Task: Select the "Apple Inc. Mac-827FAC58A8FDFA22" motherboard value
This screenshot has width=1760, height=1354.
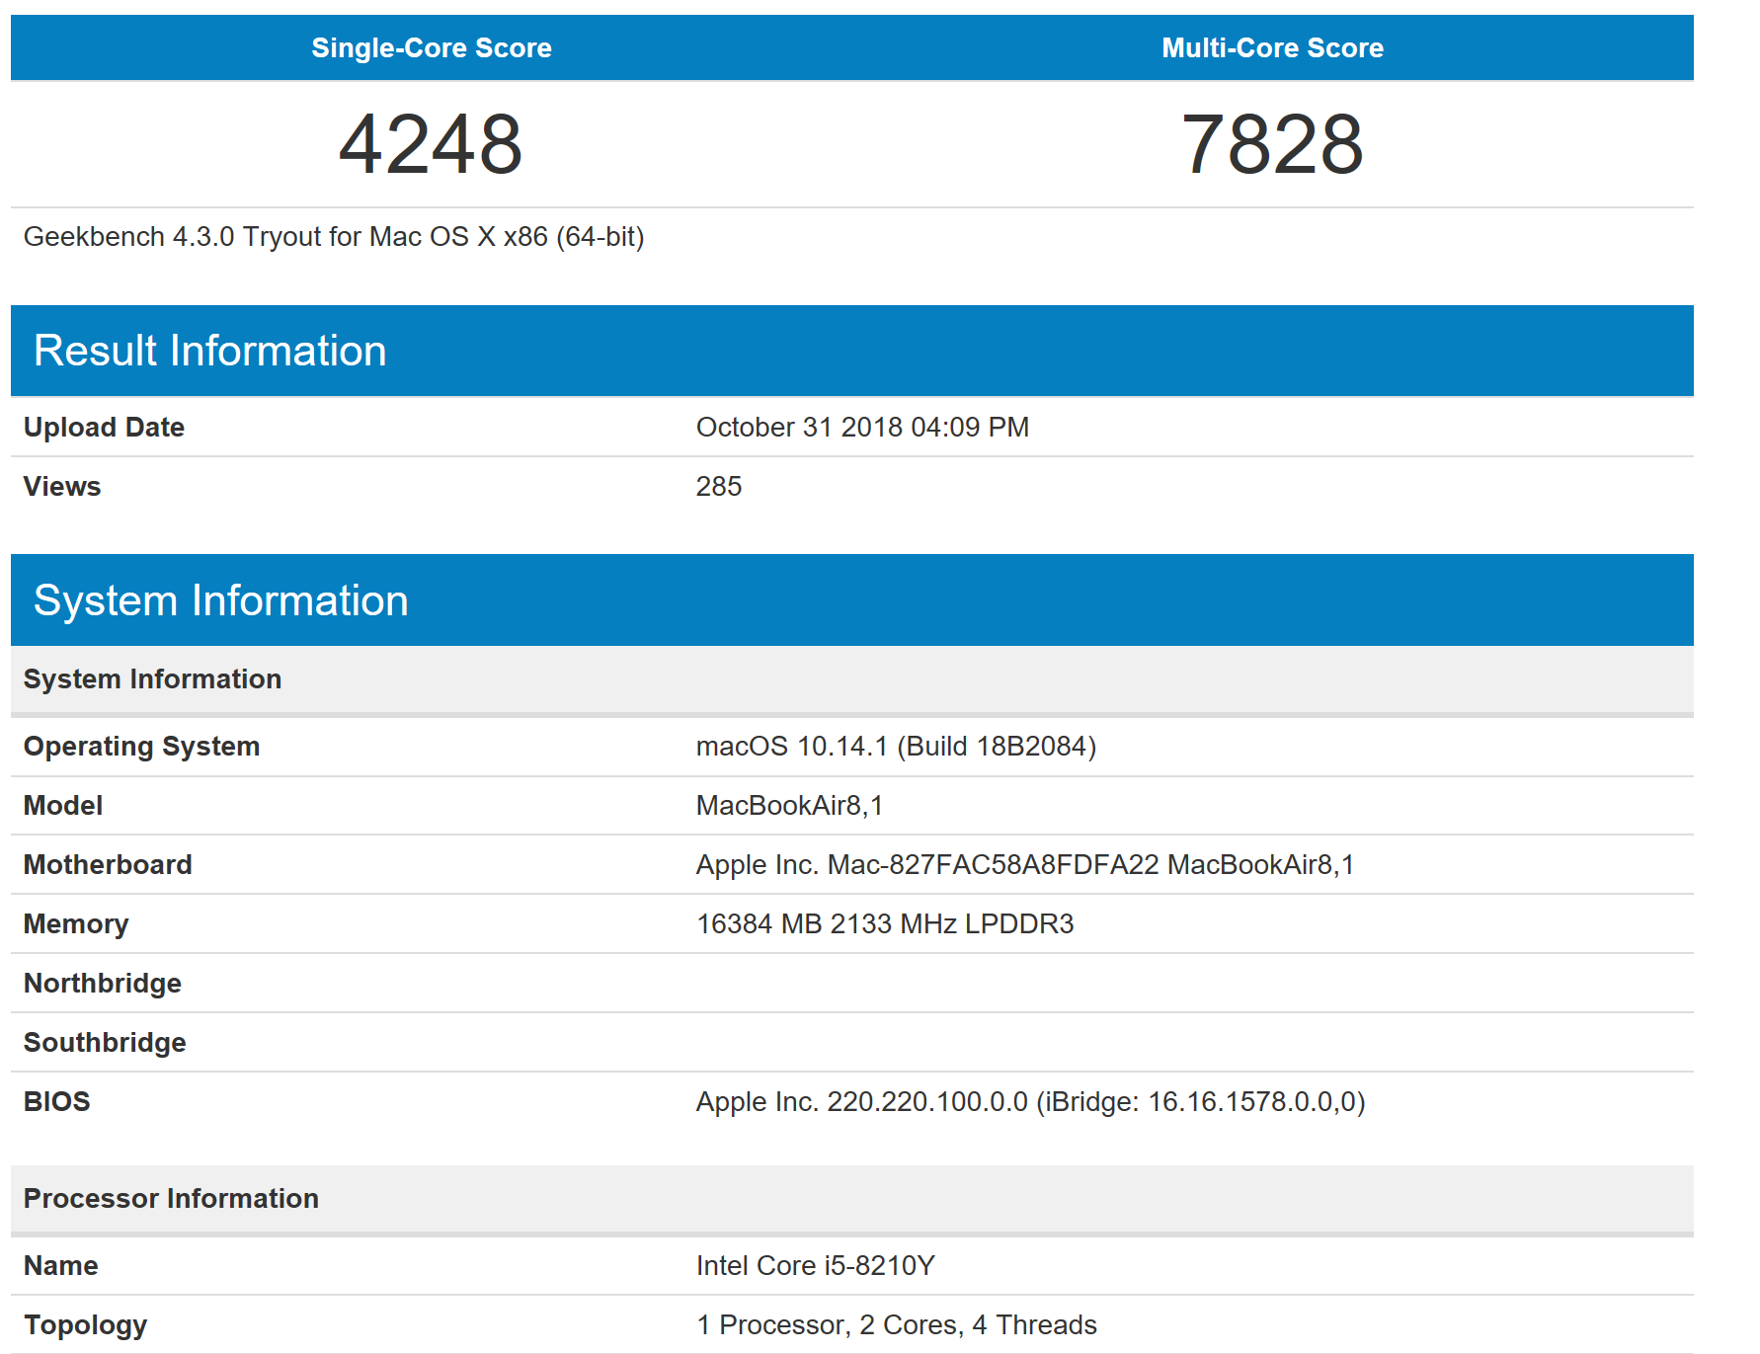Action: (1025, 865)
